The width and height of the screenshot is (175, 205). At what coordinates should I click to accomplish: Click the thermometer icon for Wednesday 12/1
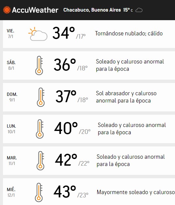(x=39, y=192)
